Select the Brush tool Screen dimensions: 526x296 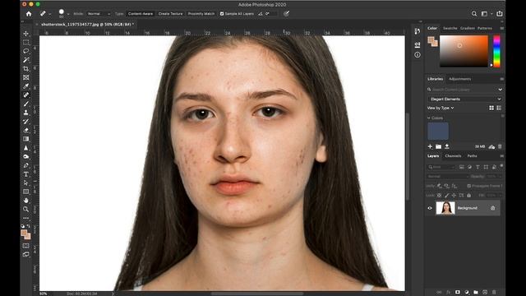point(25,104)
